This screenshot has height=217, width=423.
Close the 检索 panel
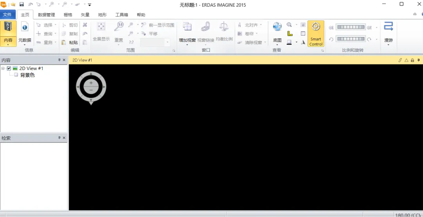64,138
